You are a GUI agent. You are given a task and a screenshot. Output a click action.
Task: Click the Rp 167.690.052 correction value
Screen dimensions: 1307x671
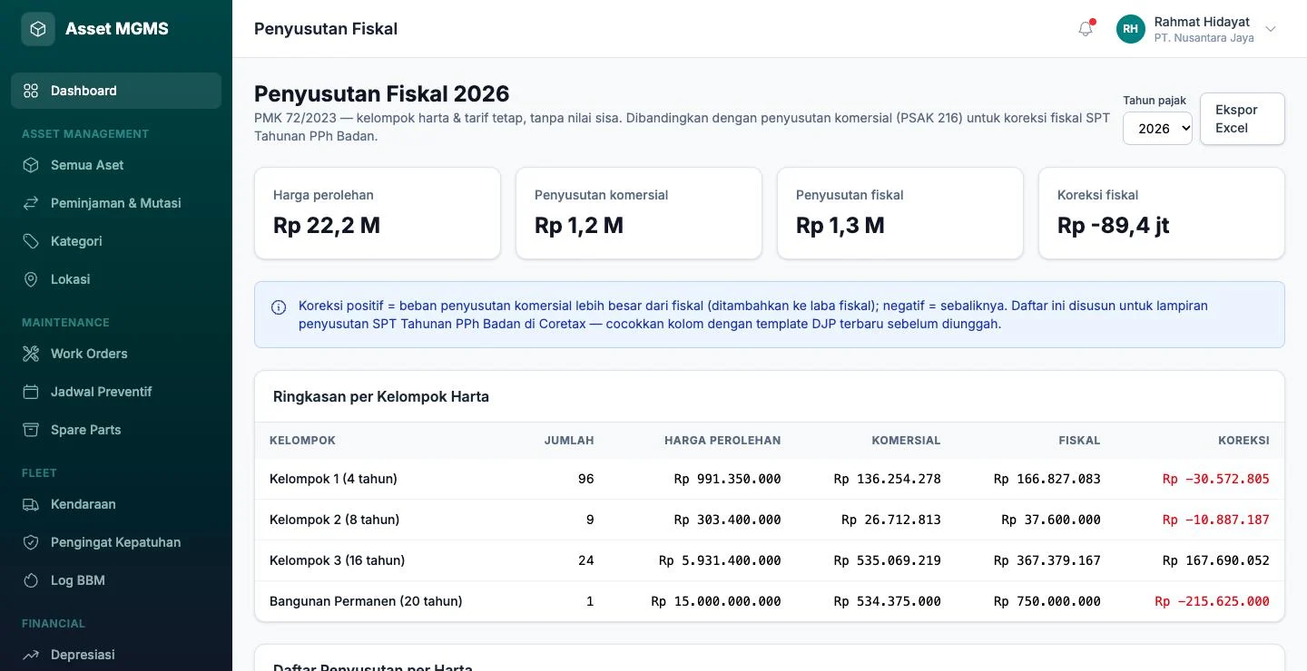tap(1216, 560)
